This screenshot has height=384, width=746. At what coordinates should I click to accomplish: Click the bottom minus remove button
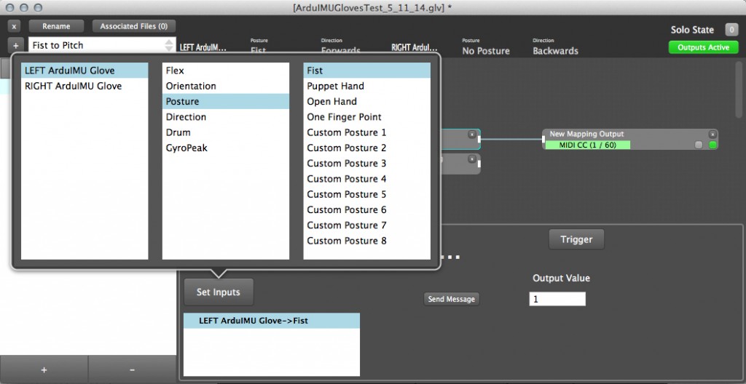pos(133,369)
